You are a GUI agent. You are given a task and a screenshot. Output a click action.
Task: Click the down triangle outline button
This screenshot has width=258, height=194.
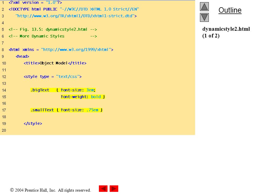(204, 17)
